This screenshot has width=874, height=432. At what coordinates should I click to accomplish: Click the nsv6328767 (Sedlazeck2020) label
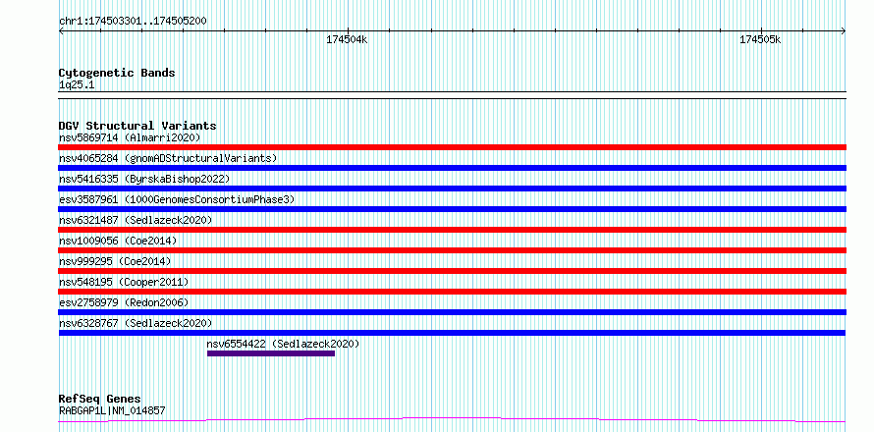[x=136, y=323]
